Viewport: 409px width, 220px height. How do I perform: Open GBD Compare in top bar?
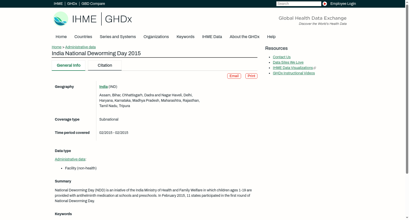tap(93, 4)
